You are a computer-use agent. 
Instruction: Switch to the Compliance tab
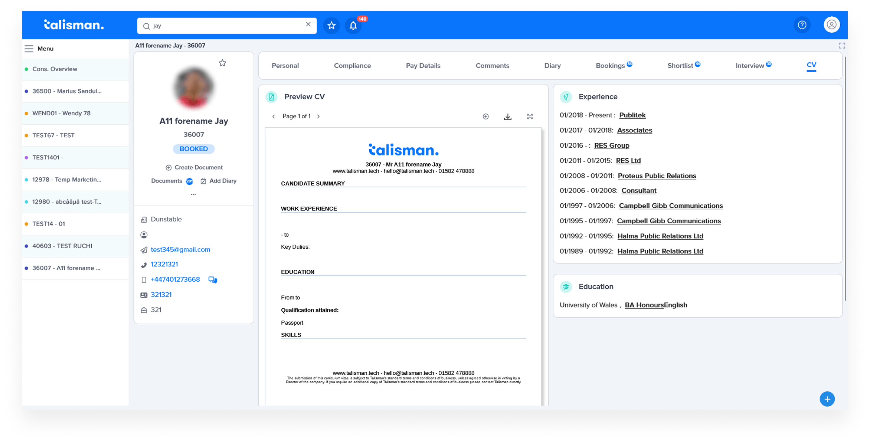[352, 66]
